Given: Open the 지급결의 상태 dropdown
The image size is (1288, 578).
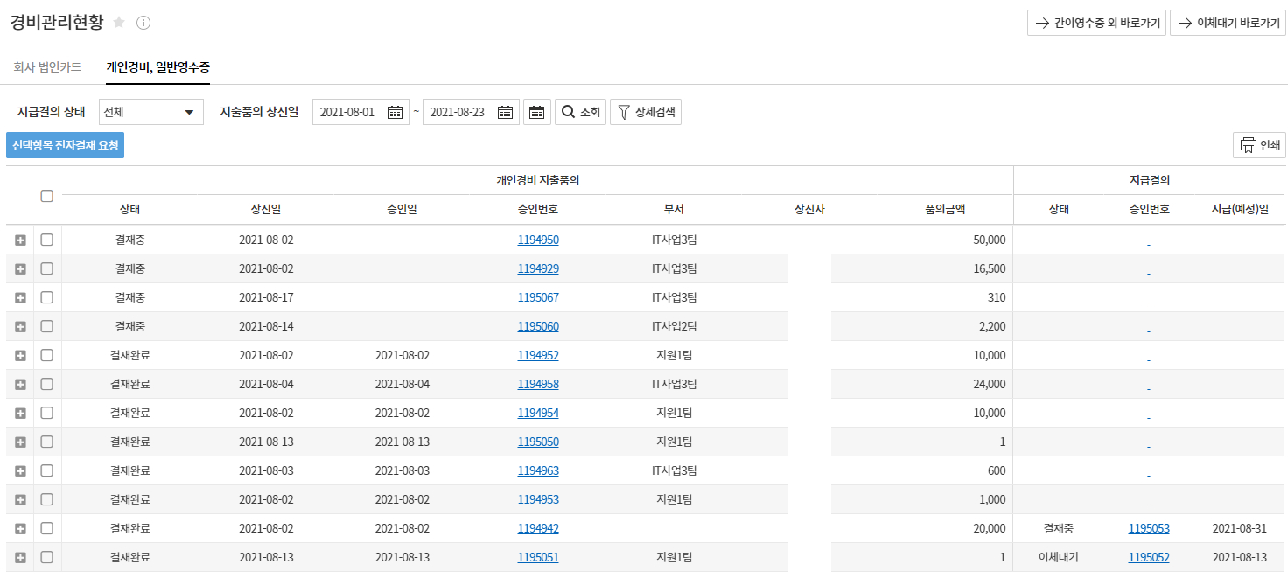Looking at the screenshot, I should coord(150,112).
